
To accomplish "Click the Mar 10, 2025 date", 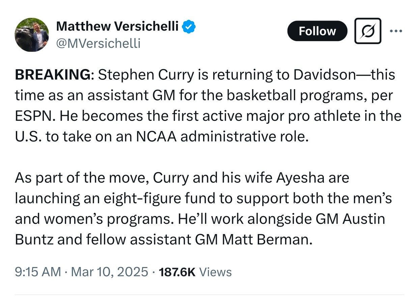I will [108, 272].
